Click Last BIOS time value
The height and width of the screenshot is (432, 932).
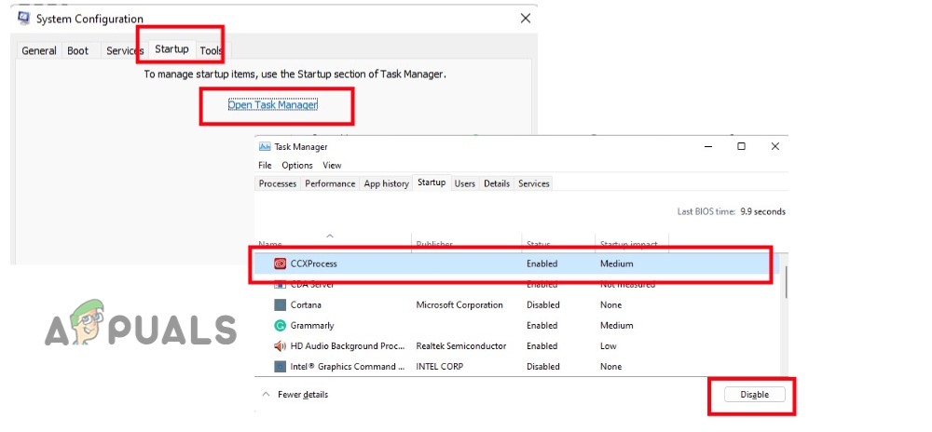763,212
